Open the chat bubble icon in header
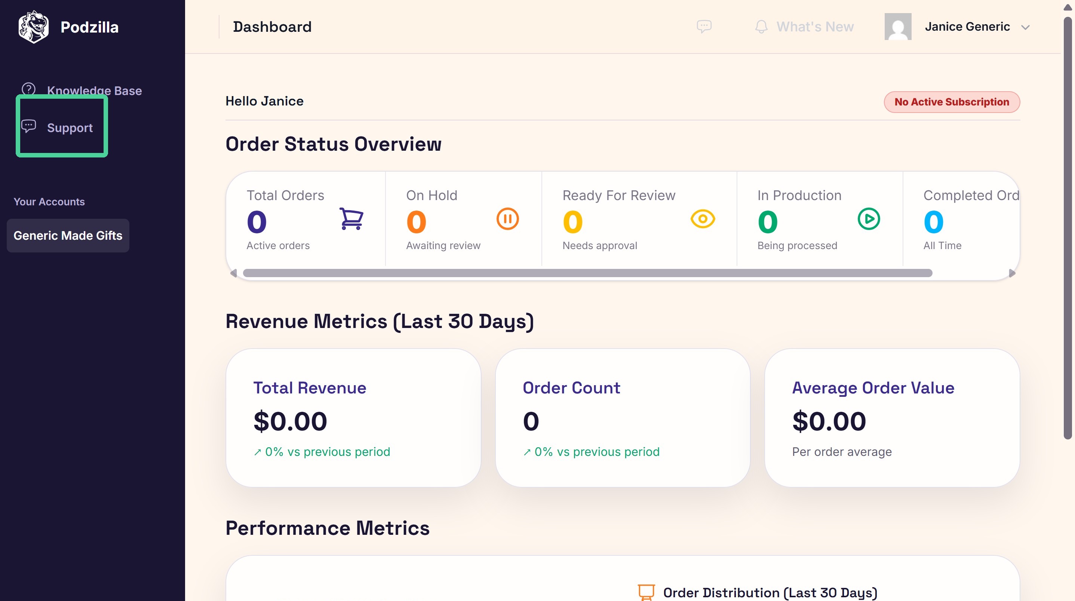1075x601 pixels. [x=704, y=27]
